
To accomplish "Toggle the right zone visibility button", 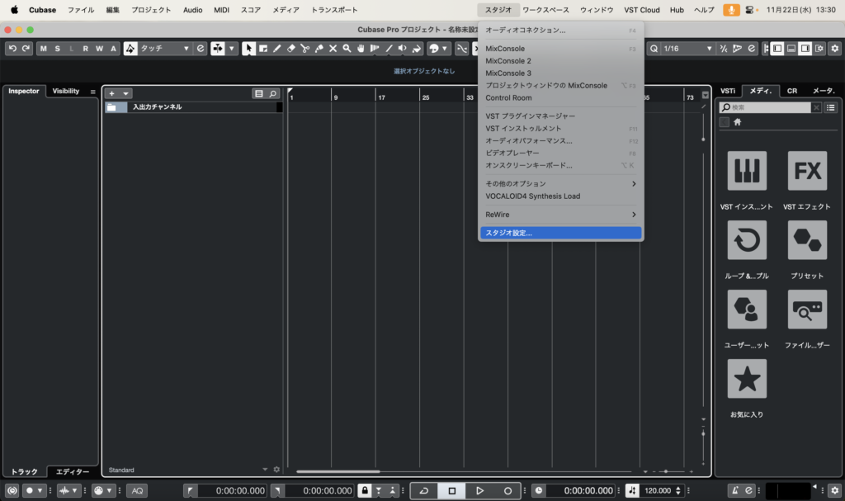I will click(805, 49).
